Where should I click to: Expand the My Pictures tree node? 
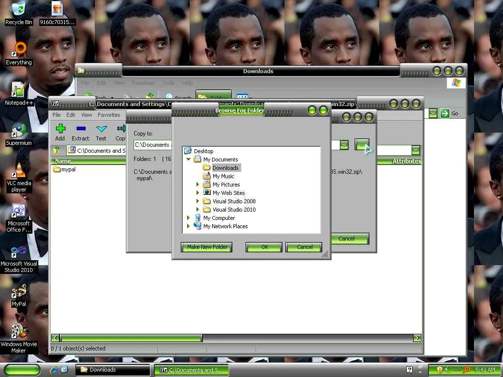[197, 185]
